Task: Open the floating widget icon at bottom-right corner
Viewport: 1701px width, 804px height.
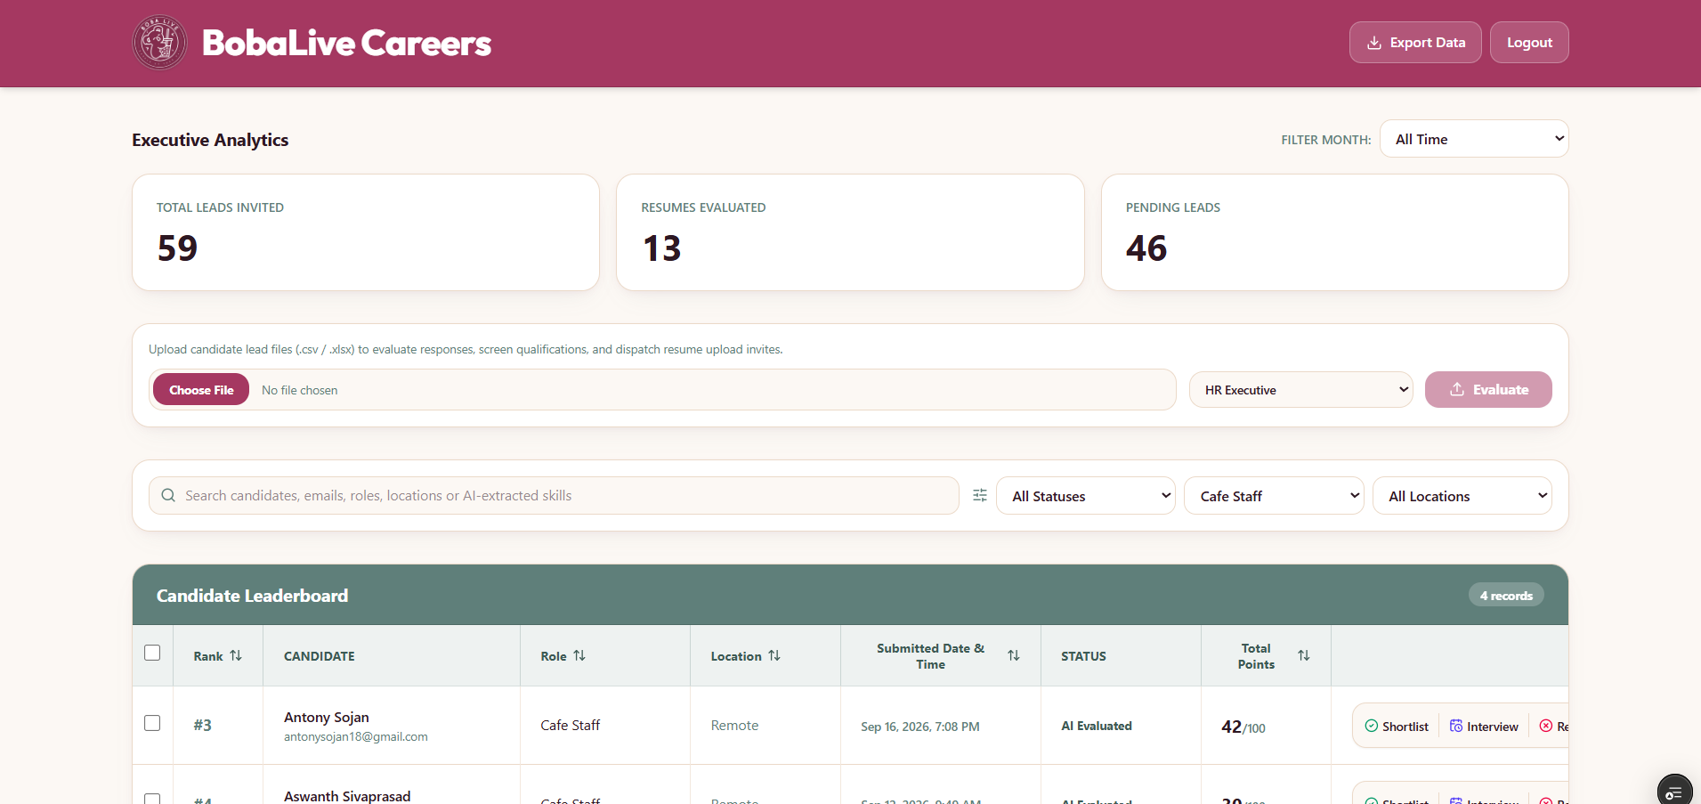Action: [1675, 792]
